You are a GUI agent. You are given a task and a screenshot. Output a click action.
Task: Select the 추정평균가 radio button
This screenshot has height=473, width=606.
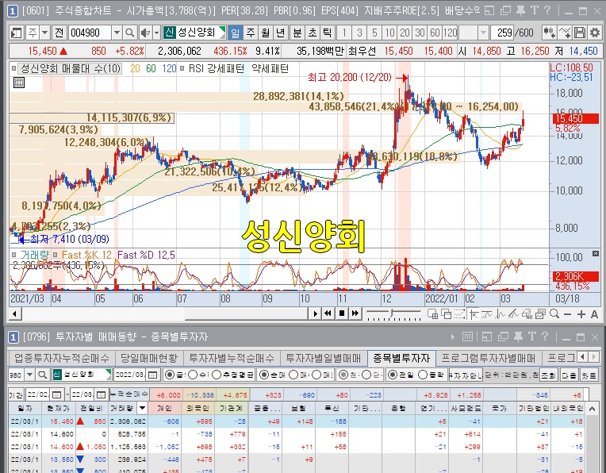216,375
